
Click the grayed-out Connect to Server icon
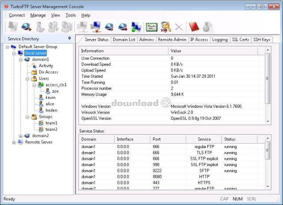pyautogui.click(x=82, y=27)
